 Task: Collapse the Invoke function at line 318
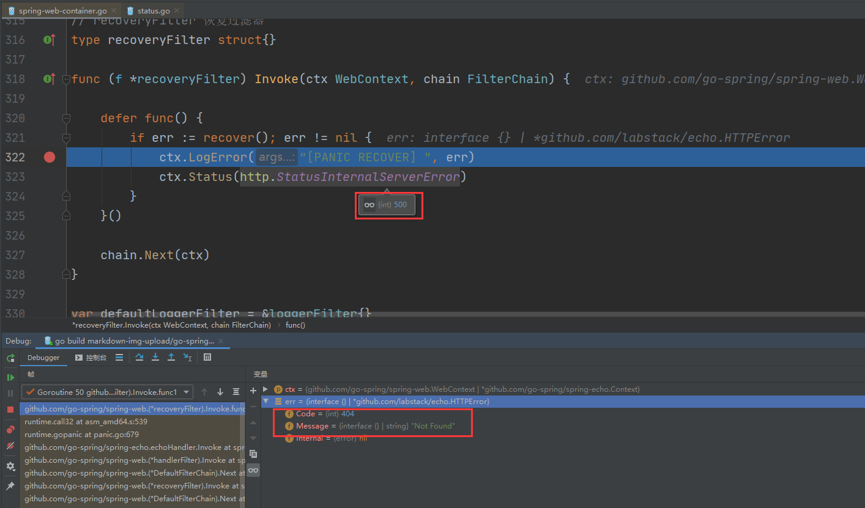[x=66, y=79]
